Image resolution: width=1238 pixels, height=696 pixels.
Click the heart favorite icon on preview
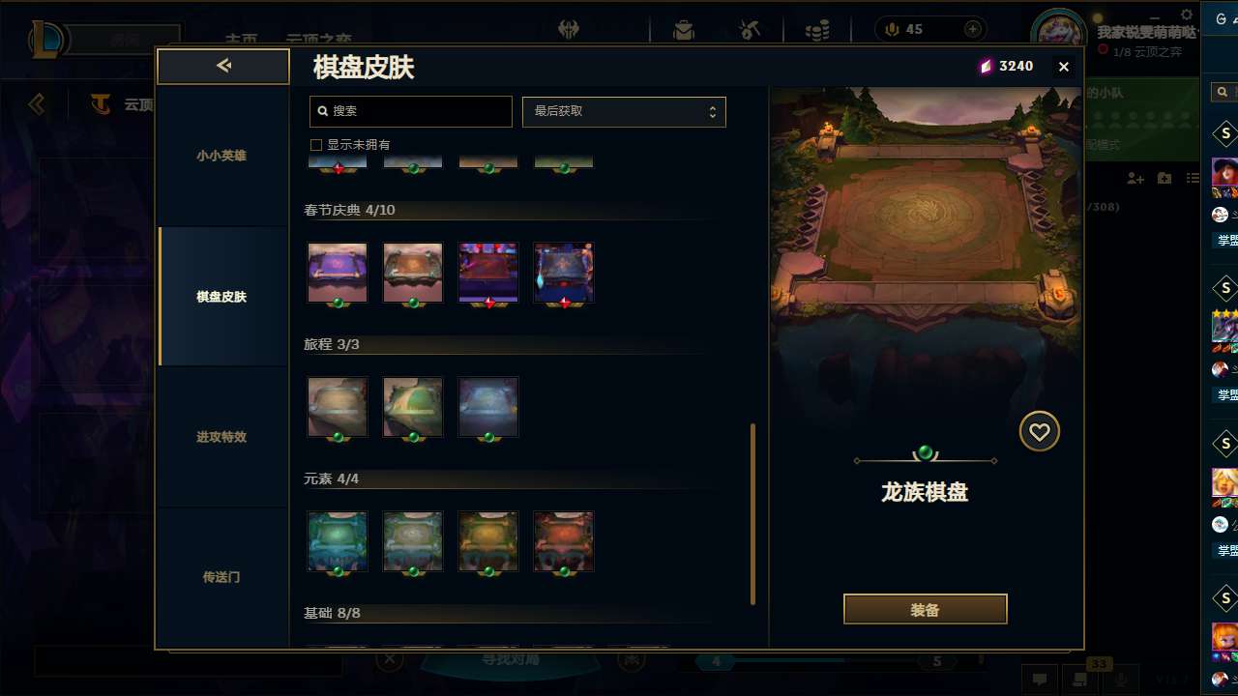pyautogui.click(x=1040, y=432)
